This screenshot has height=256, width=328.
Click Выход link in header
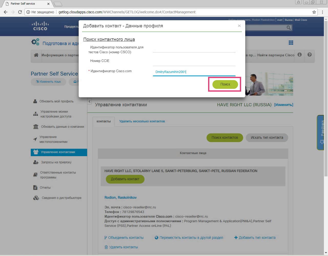(289, 20)
